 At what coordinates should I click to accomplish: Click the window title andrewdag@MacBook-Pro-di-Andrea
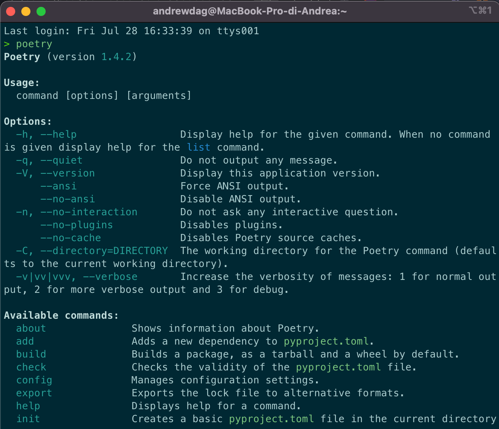pyautogui.click(x=249, y=11)
